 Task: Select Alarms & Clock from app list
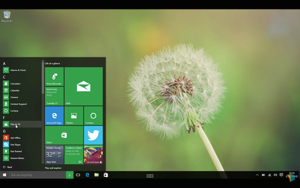(17, 70)
